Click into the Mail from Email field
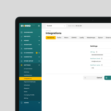Image resolution: width=111 pixels, height=111 pixels. point(101,61)
